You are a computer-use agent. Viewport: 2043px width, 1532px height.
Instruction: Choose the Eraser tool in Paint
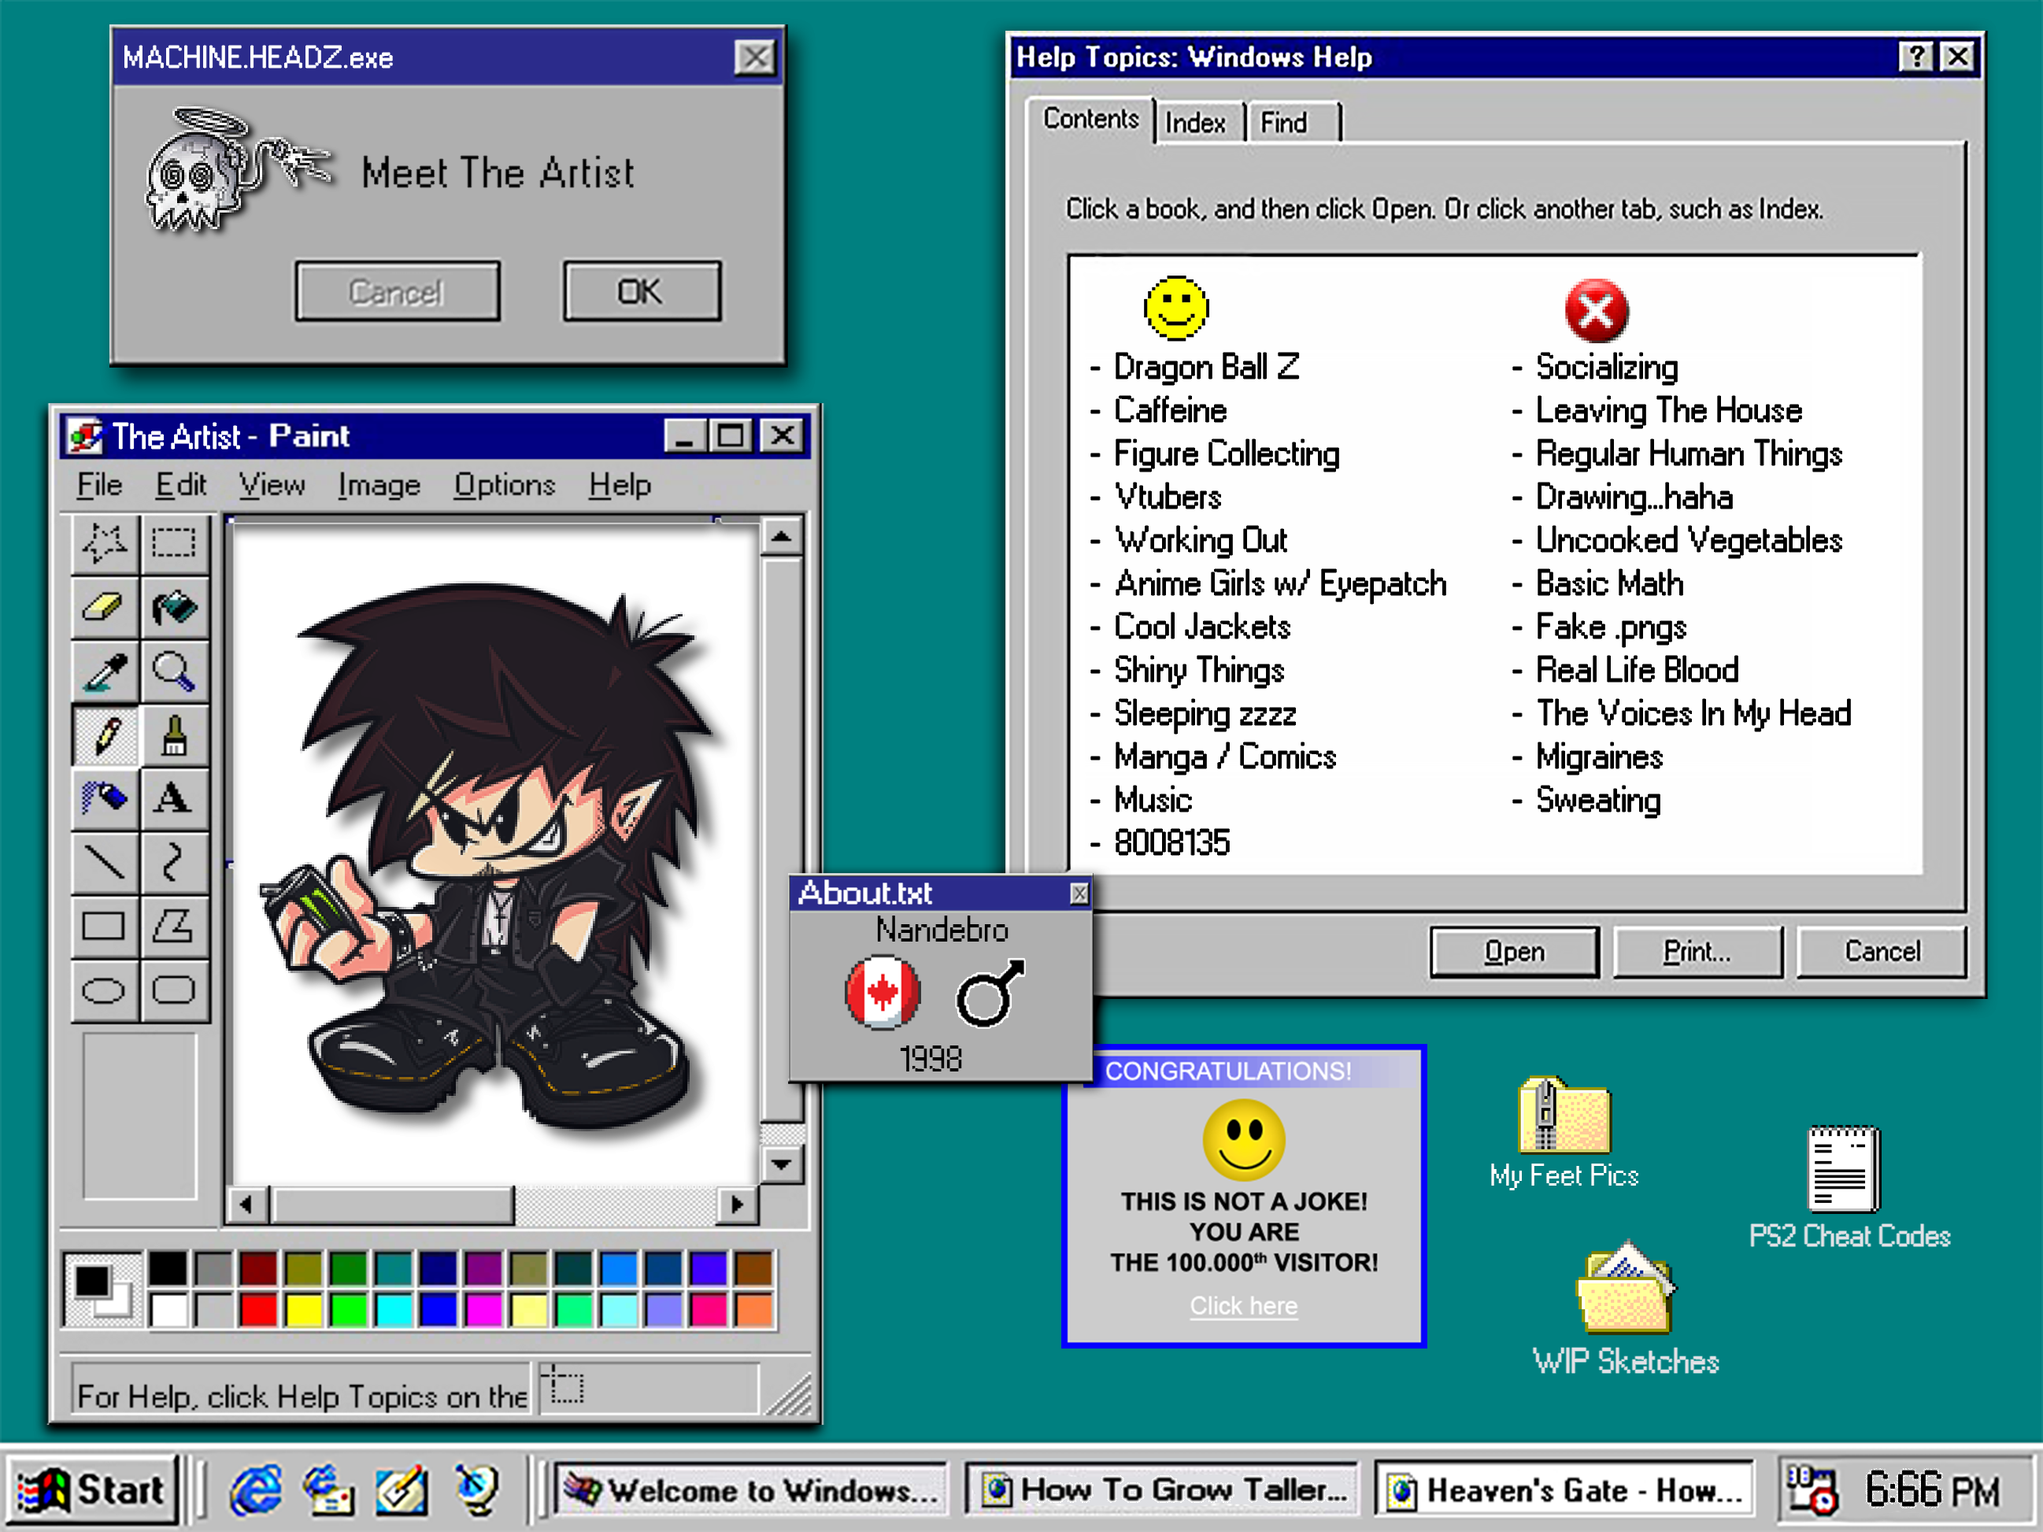(x=105, y=608)
